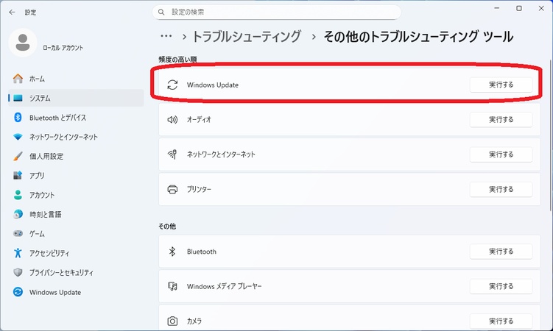Screen dimensions: 553x331
Task: Run the オーディオ troubleshooter
Action: point(501,119)
